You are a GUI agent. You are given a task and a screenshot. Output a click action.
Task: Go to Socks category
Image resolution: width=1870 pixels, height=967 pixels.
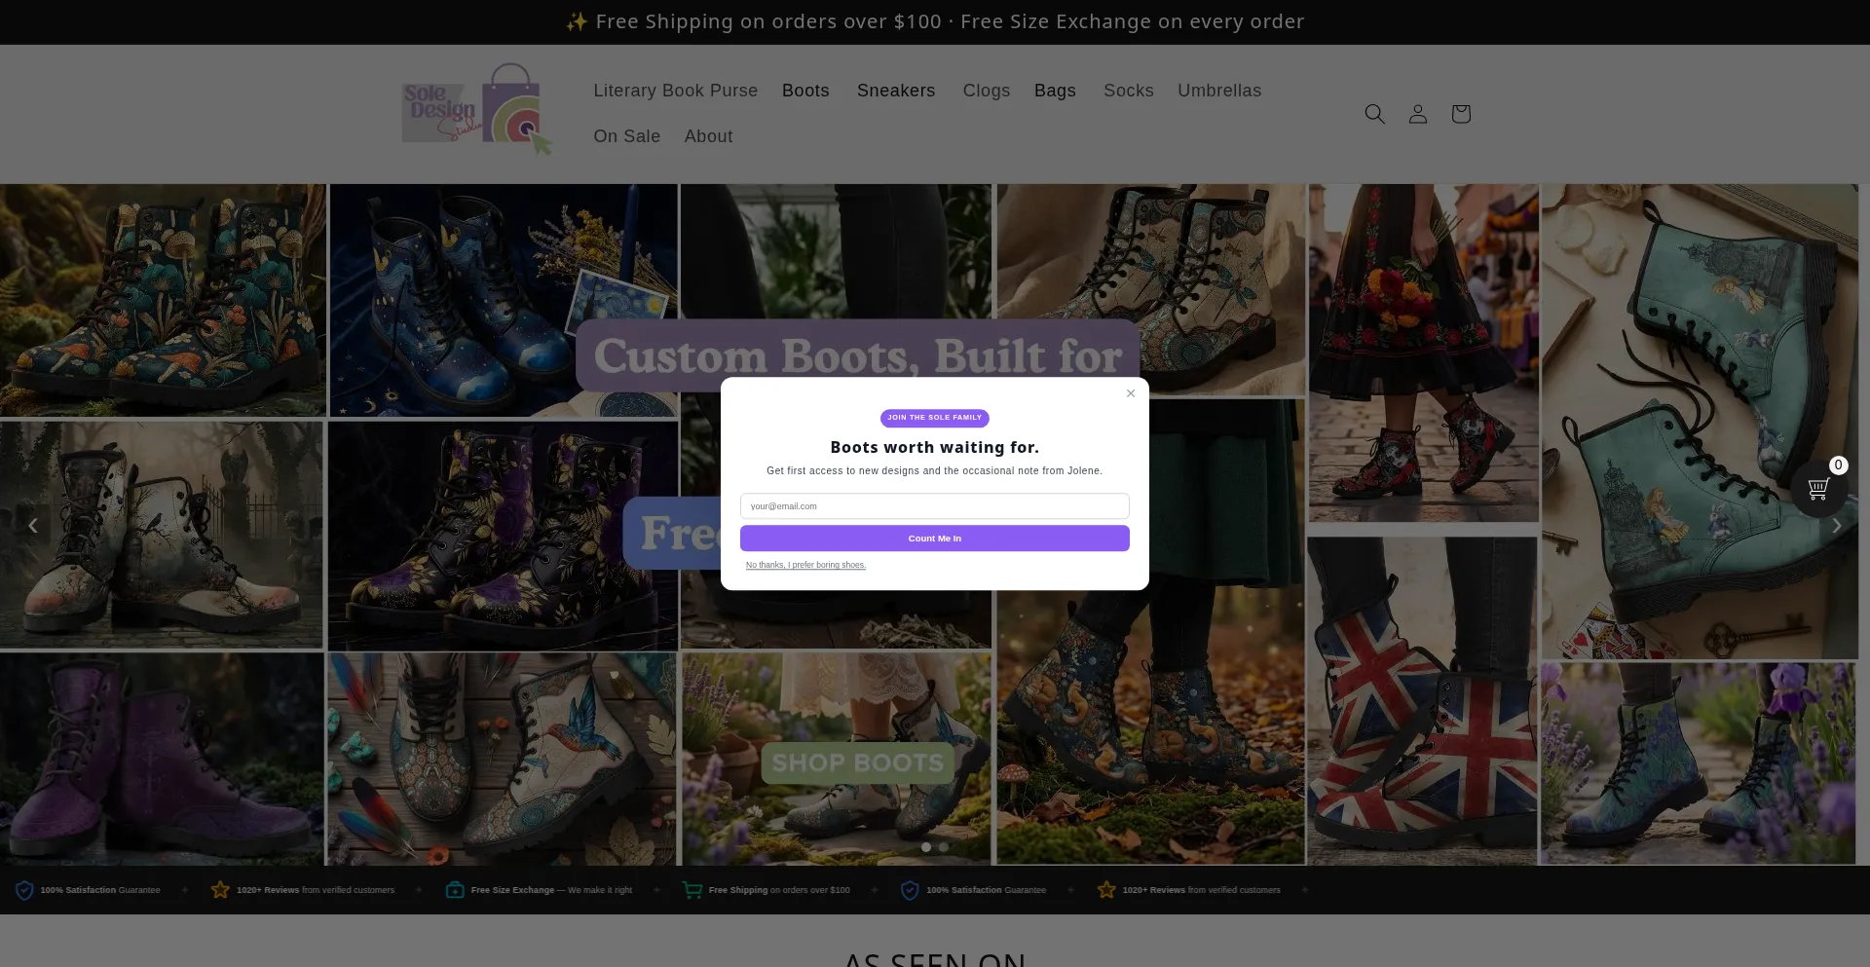click(x=1128, y=91)
